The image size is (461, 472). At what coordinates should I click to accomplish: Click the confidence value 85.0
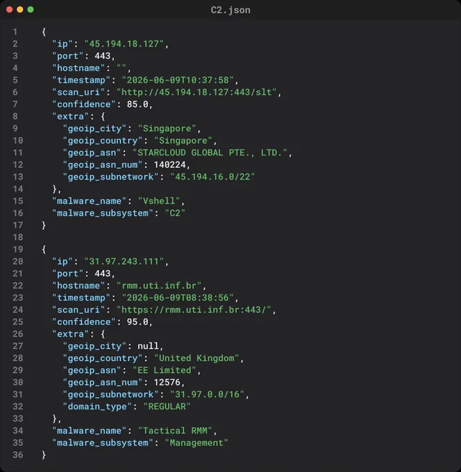click(137, 104)
